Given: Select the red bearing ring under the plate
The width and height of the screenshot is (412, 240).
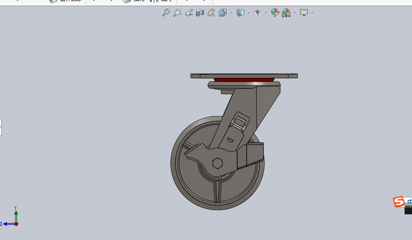Looking at the screenshot, I should pos(244,80).
